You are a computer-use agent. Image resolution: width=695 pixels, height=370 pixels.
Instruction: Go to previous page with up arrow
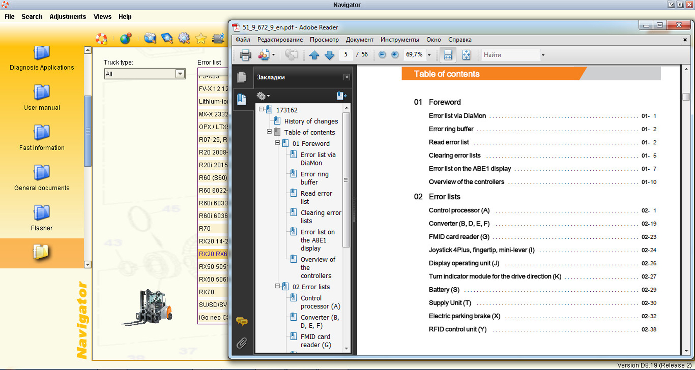tap(314, 55)
